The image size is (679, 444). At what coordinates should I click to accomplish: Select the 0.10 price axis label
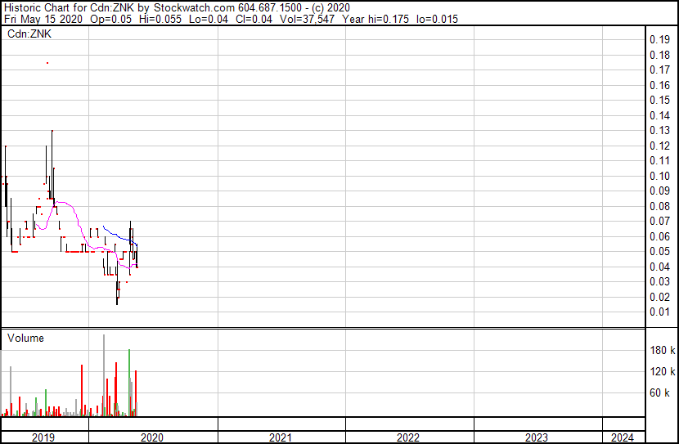[x=659, y=176]
